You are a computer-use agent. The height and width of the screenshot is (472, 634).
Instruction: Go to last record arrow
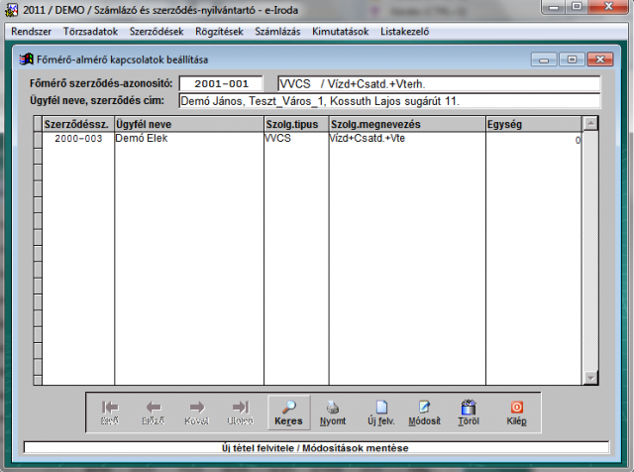pos(241,412)
